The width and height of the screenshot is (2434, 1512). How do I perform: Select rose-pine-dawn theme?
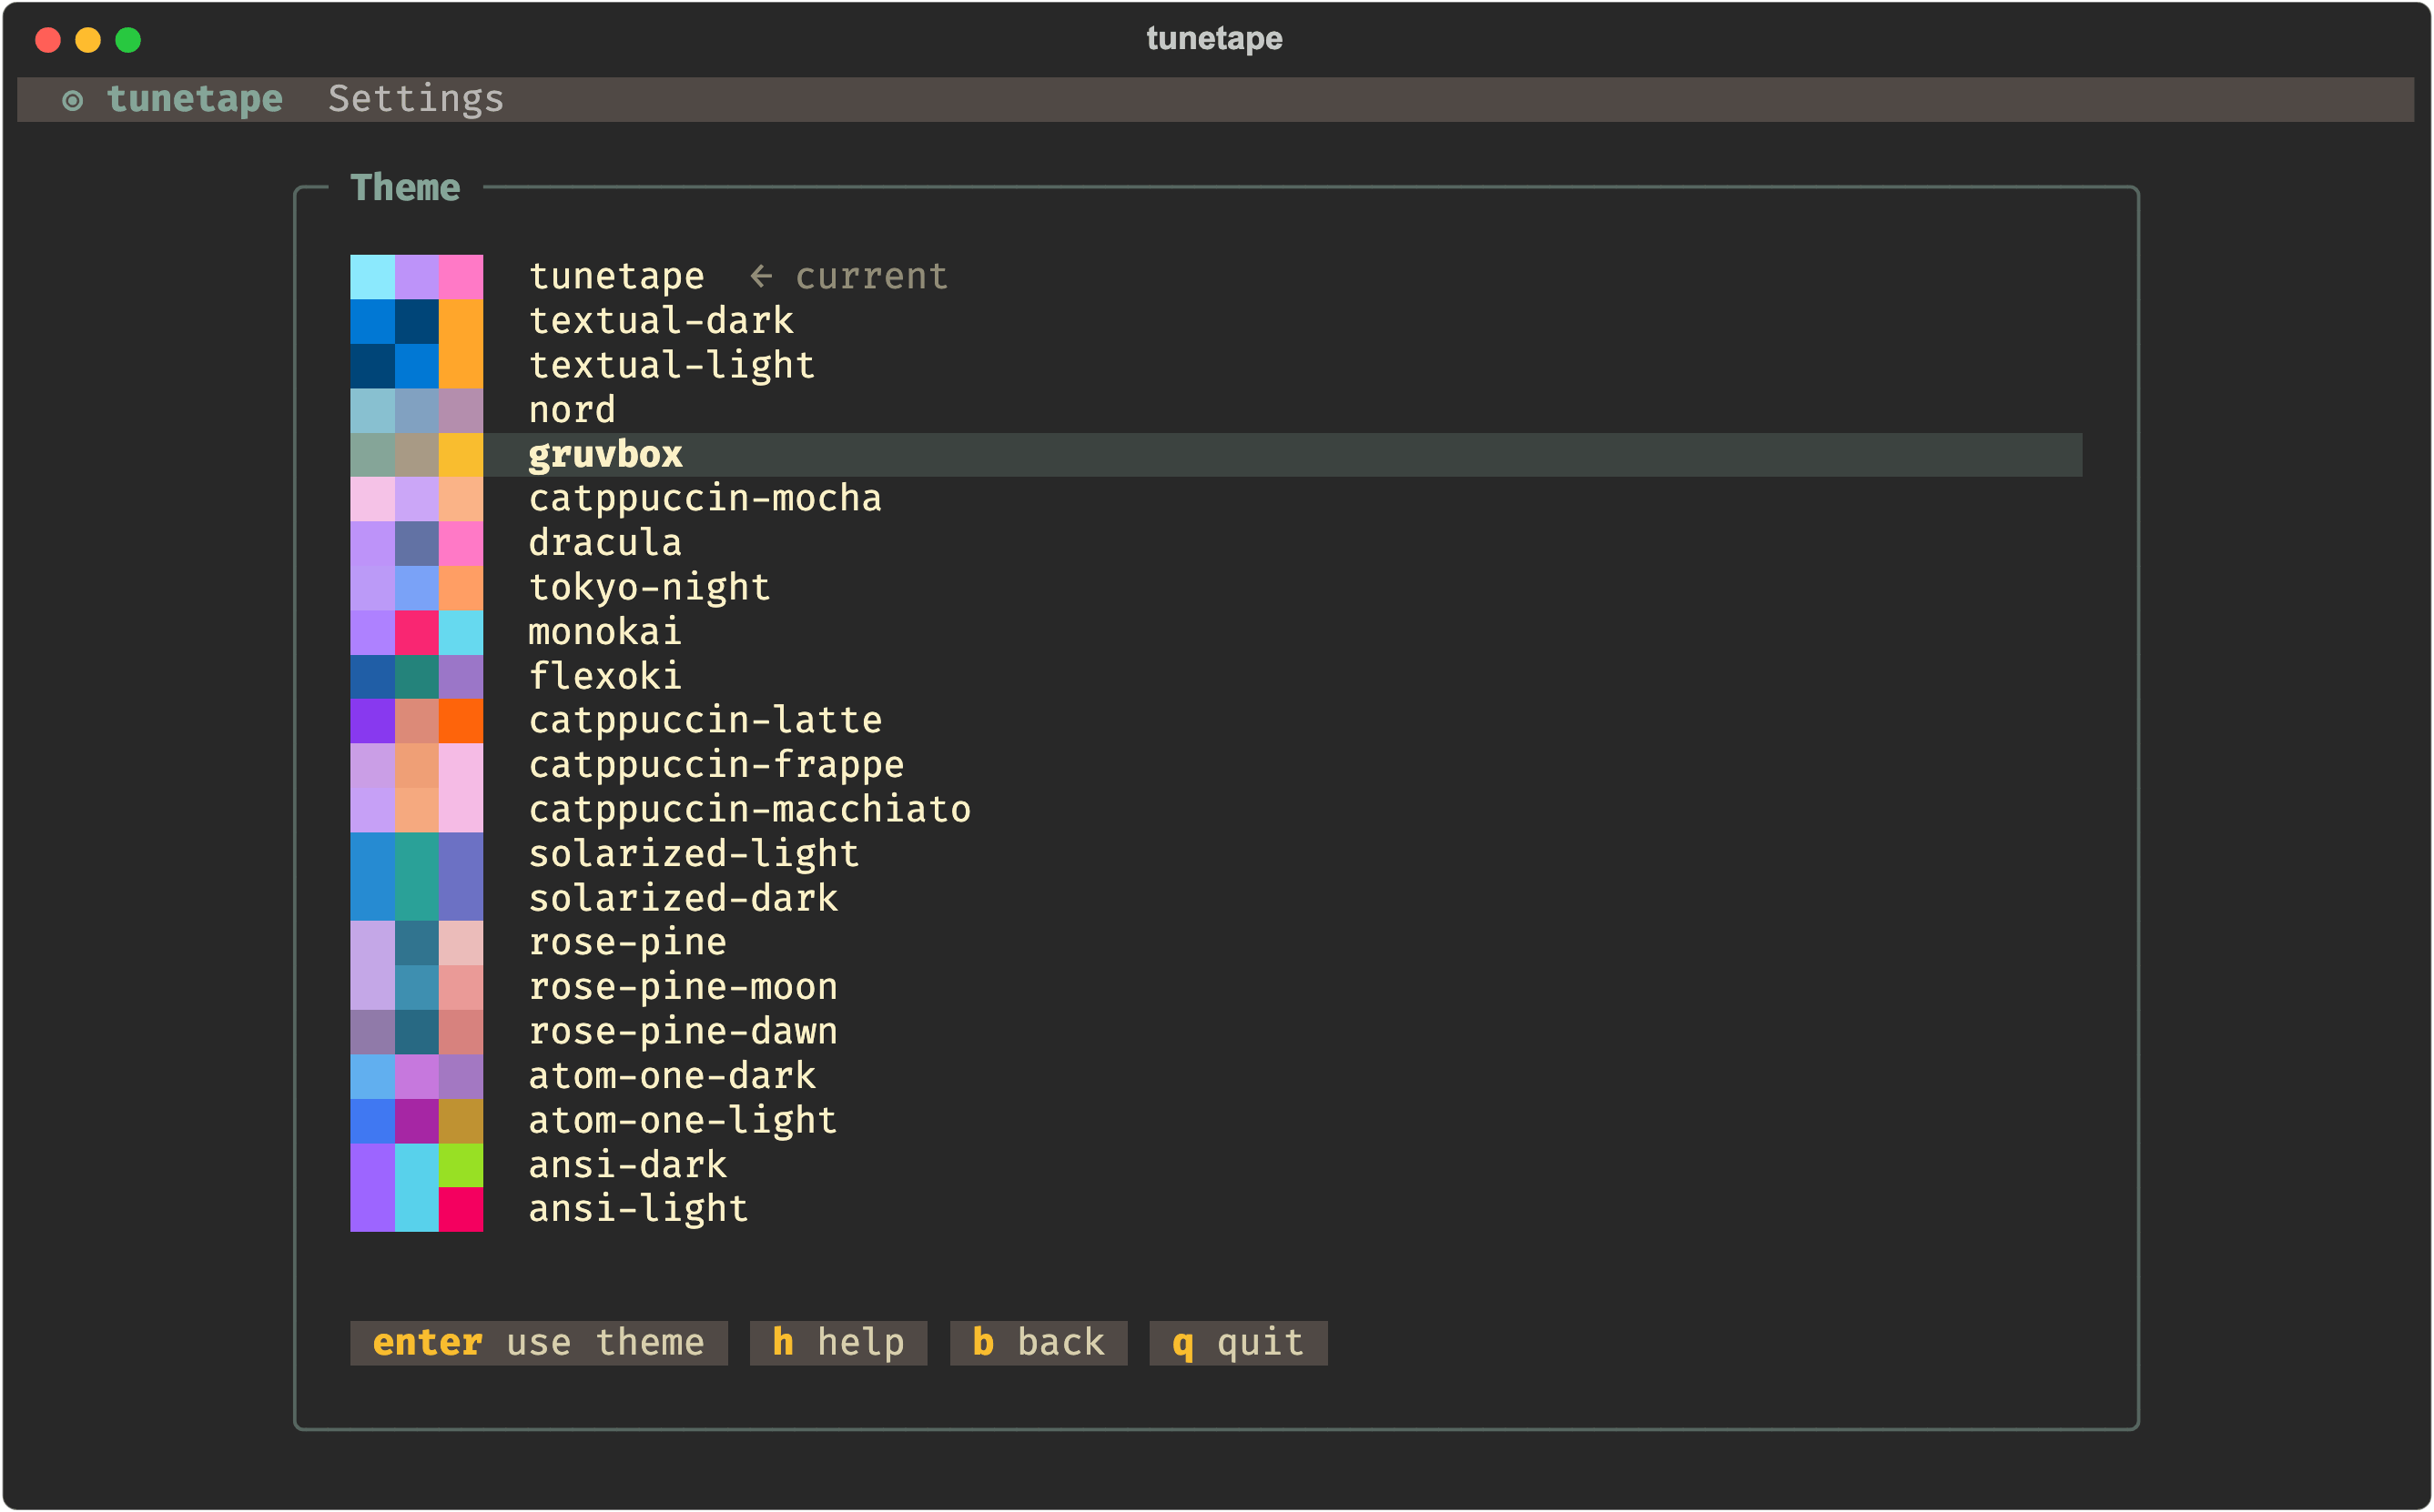tap(1215, 1032)
